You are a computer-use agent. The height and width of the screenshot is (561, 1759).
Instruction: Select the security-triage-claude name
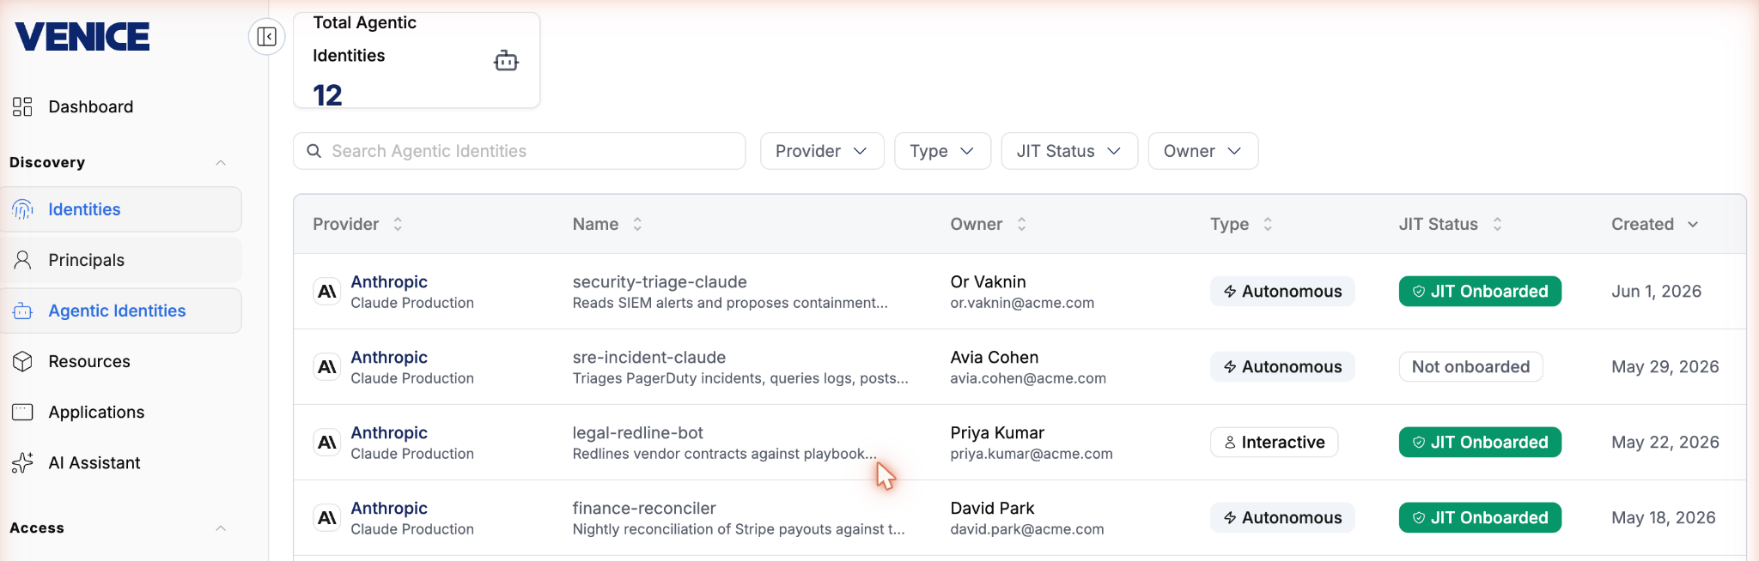pyautogui.click(x=660, y=281)
